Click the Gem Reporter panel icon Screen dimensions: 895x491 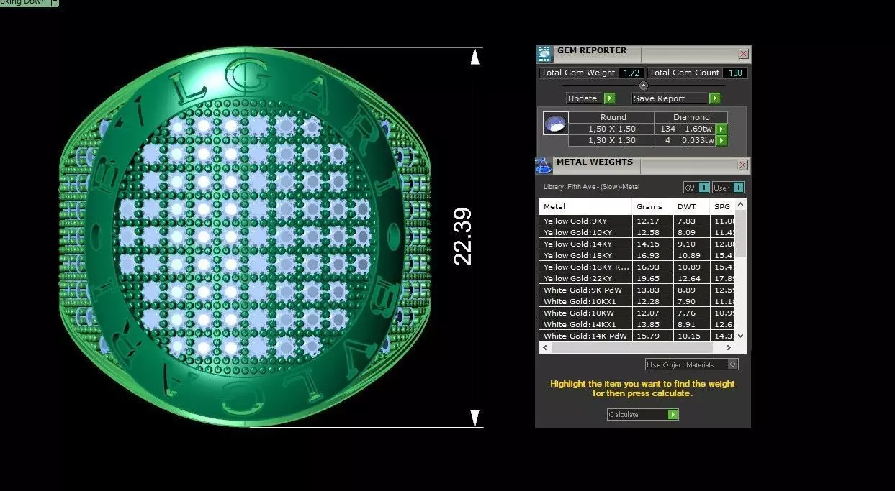point(544,55)
